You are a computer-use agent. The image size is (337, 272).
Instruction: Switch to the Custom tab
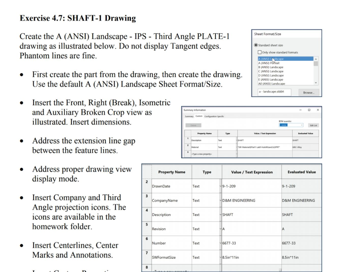pos(199,116)
